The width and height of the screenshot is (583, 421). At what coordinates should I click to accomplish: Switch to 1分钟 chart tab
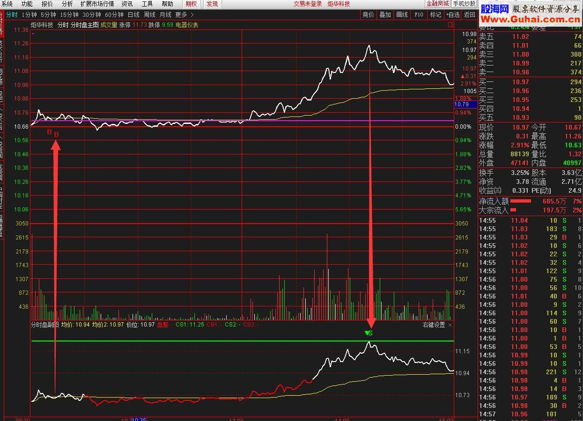coord(29,15)
